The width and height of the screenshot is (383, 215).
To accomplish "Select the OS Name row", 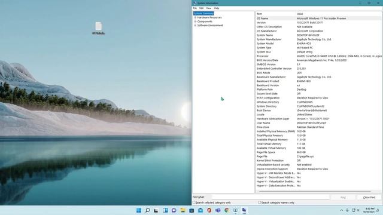I will (x=319, y=19).
